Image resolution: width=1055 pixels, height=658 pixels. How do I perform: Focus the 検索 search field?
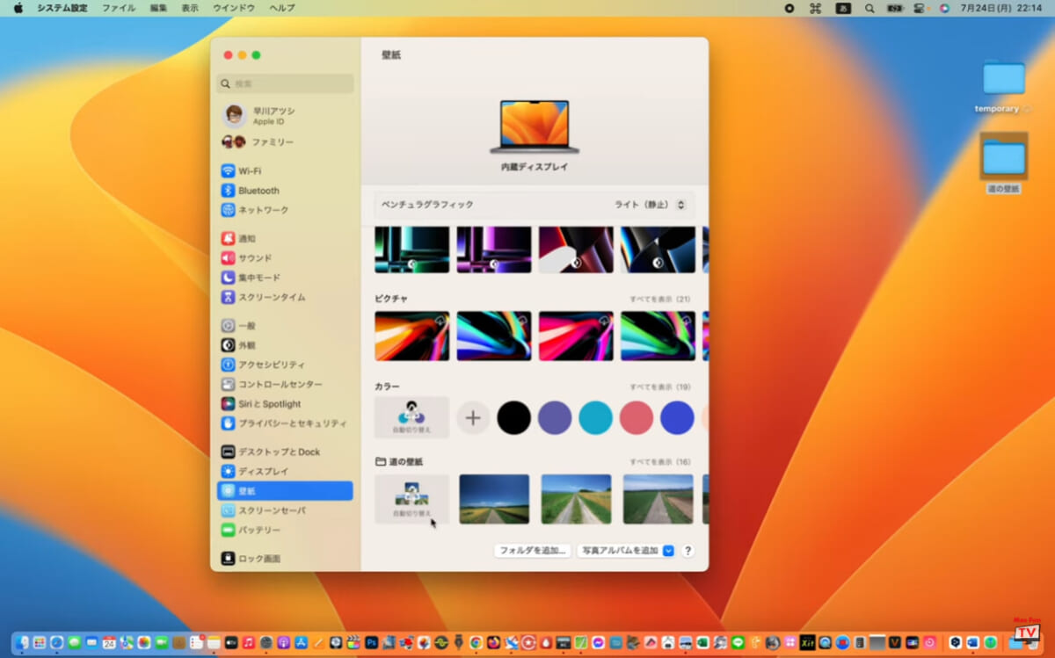pyautogui.click(x=285, y=83)
